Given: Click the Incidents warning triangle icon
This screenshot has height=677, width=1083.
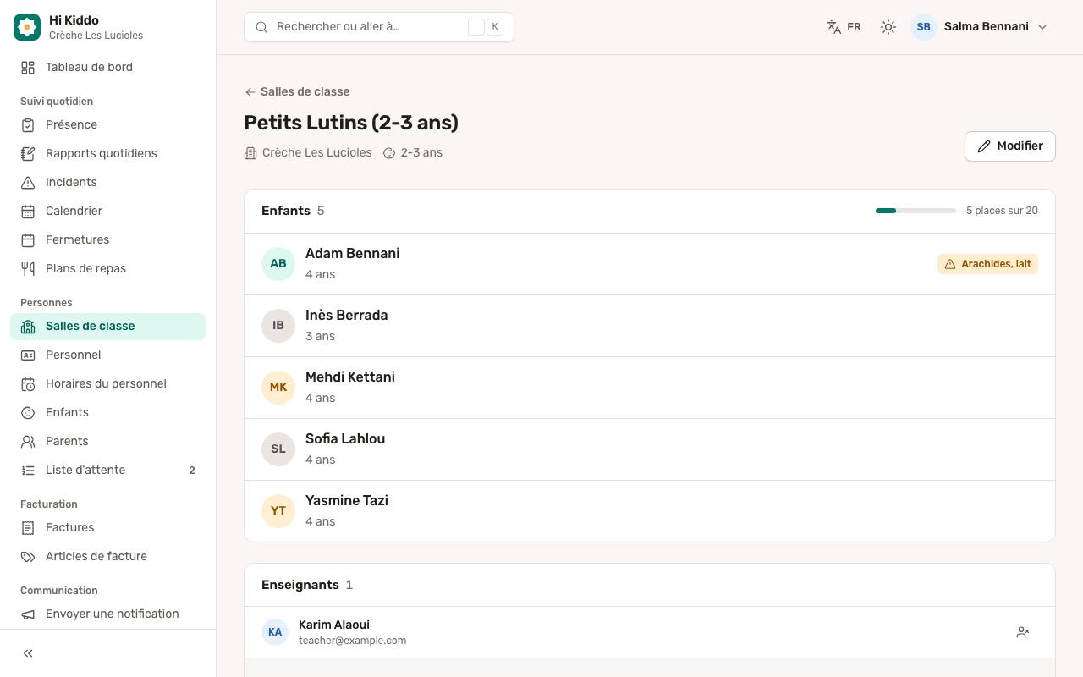Looking at the screenshot, I should coord(28,183).
